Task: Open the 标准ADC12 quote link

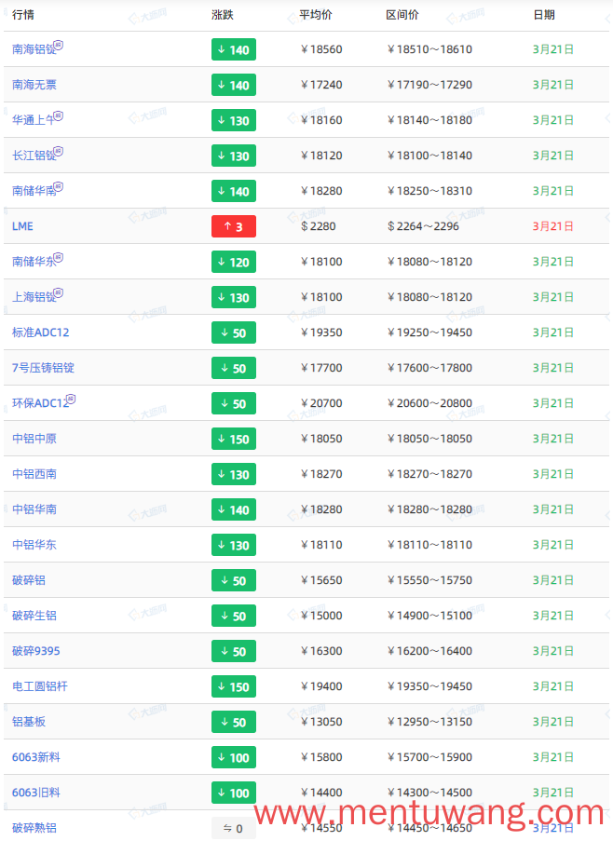Action: [40, 332]
